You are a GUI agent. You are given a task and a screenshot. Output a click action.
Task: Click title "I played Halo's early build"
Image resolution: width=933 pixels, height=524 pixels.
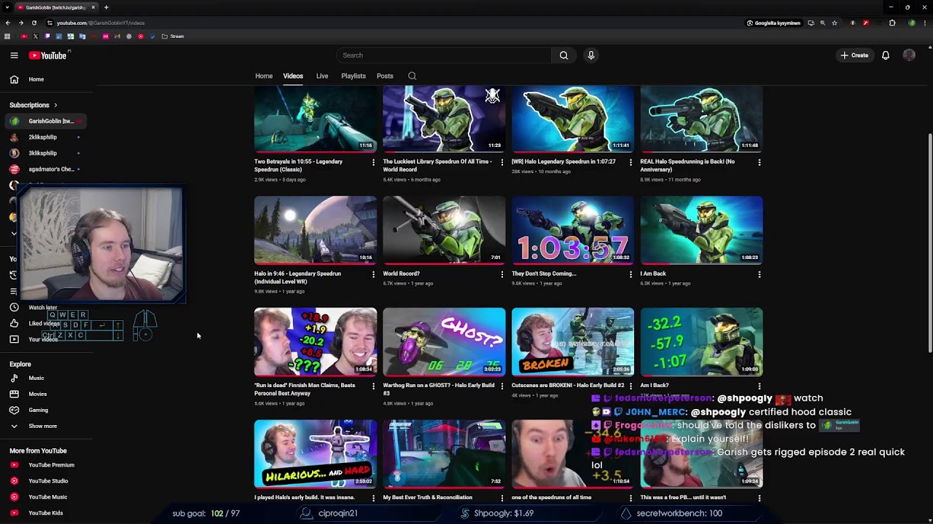[x=305, y=498]
